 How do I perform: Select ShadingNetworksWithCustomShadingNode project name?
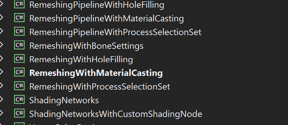(116, 114)
